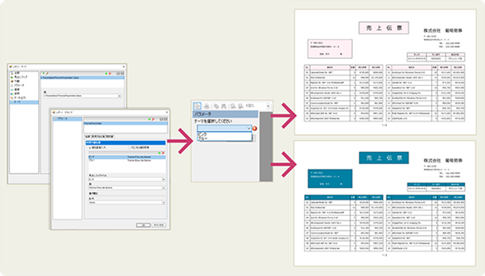Click the binoculars find icon
485x276 pixels.
pyautogui.click(x=223, y=106)
